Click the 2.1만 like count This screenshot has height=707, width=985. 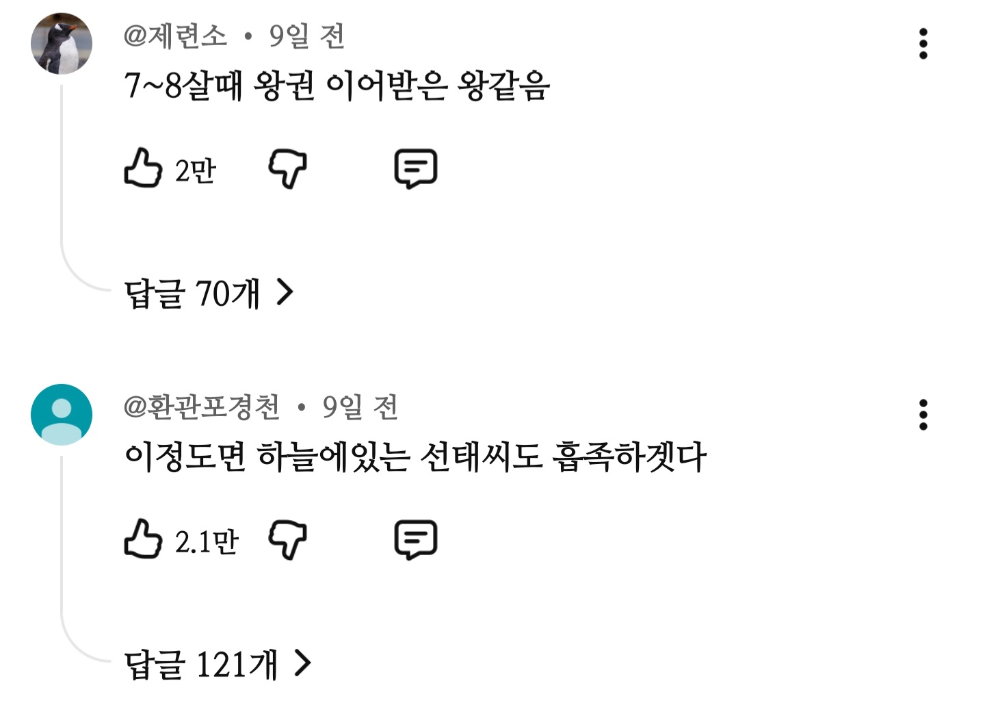(207, 541)
